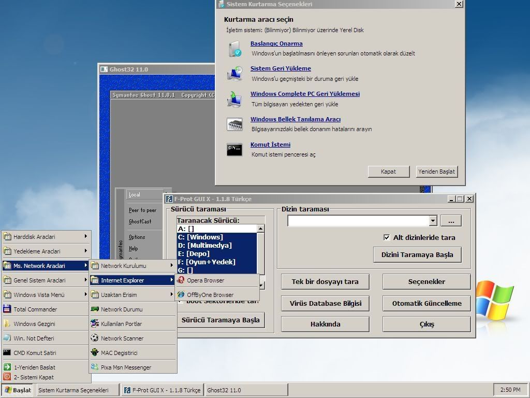This screenshot has height=398, width=530.
Task: Expand the Internet Explorer submenu arrow
Action: point(172,280)
